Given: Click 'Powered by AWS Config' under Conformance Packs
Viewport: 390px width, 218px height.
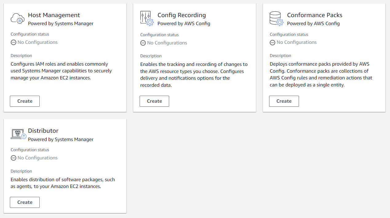Looking at the screenshot, I should (313, 24).
